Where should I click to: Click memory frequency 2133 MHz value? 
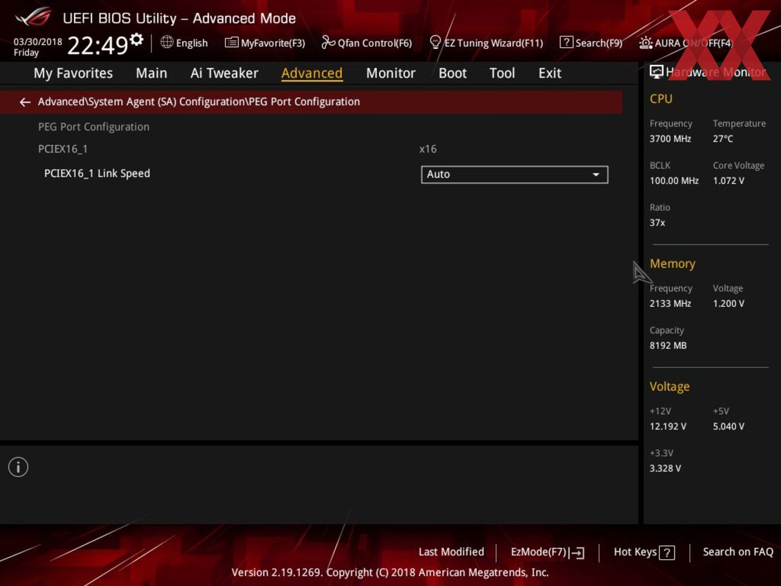(x=670, y=304)
